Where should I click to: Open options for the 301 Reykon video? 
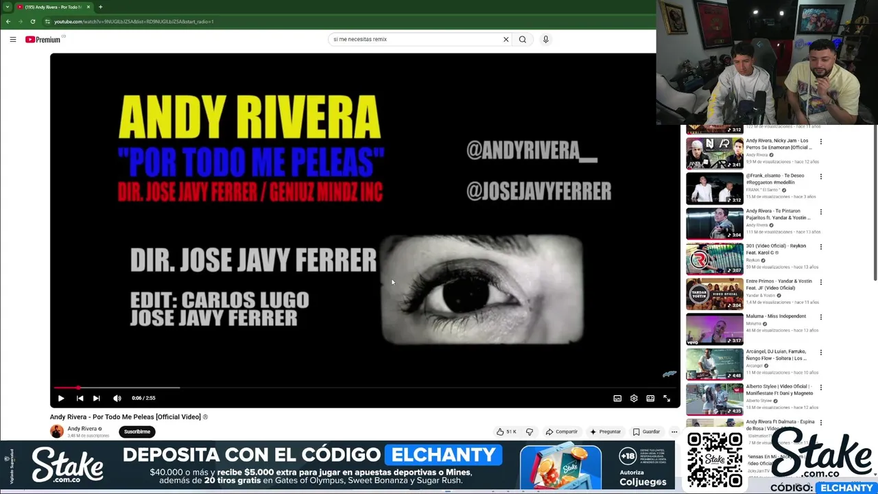click(x=821, y=247)
